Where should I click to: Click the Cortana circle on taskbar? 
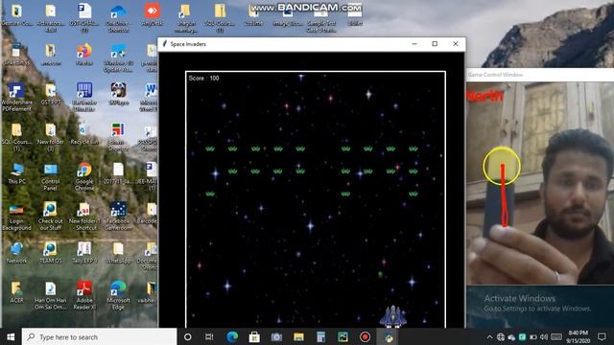coord(188,336)
